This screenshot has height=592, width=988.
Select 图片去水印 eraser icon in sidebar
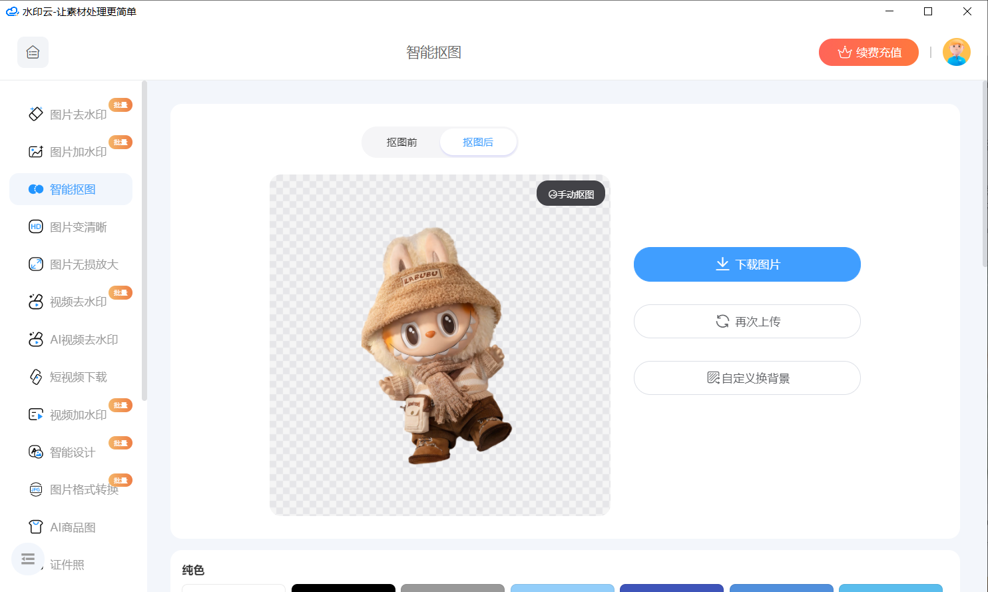pyautogui.click(x=36, y=114)
